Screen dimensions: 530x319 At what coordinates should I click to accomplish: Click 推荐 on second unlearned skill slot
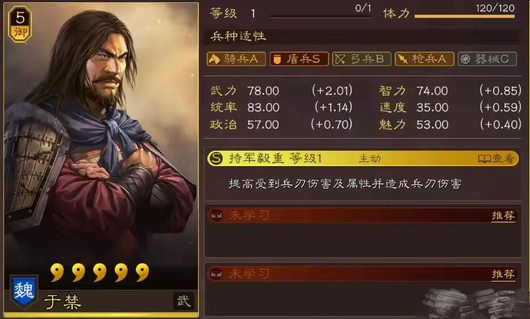point(503,274)
